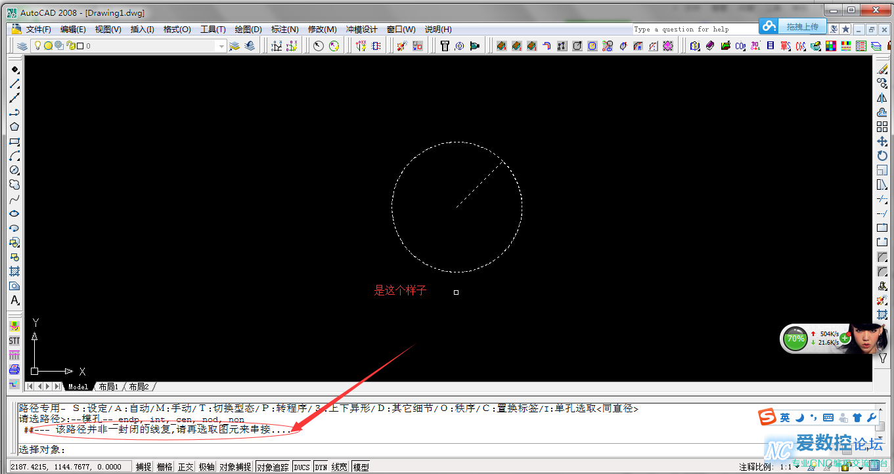Toggle 正交 ortho mode
Image resolution: width=894 pixels, height=474 pixels.
click(x=186, y=467)
